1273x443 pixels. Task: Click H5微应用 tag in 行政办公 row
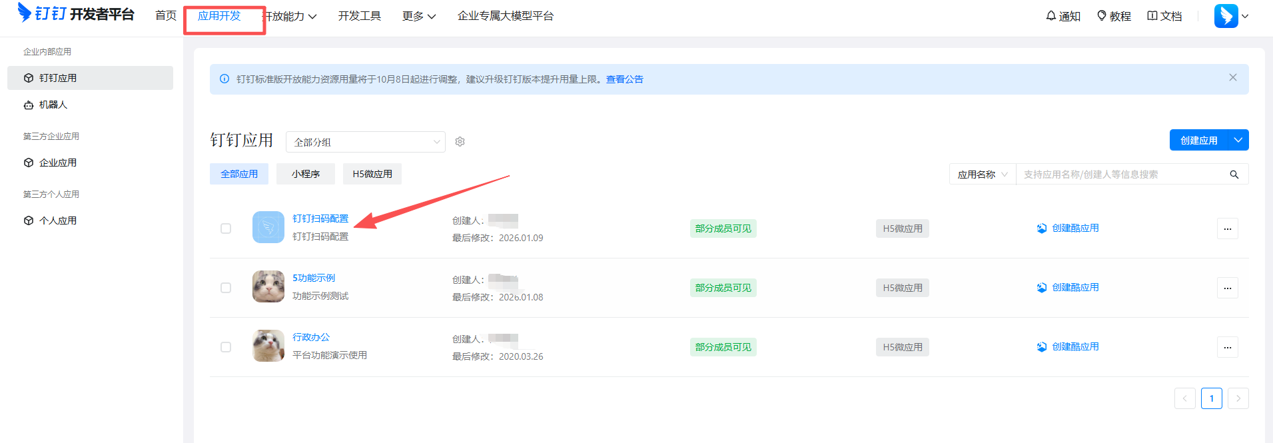point(903,347)
